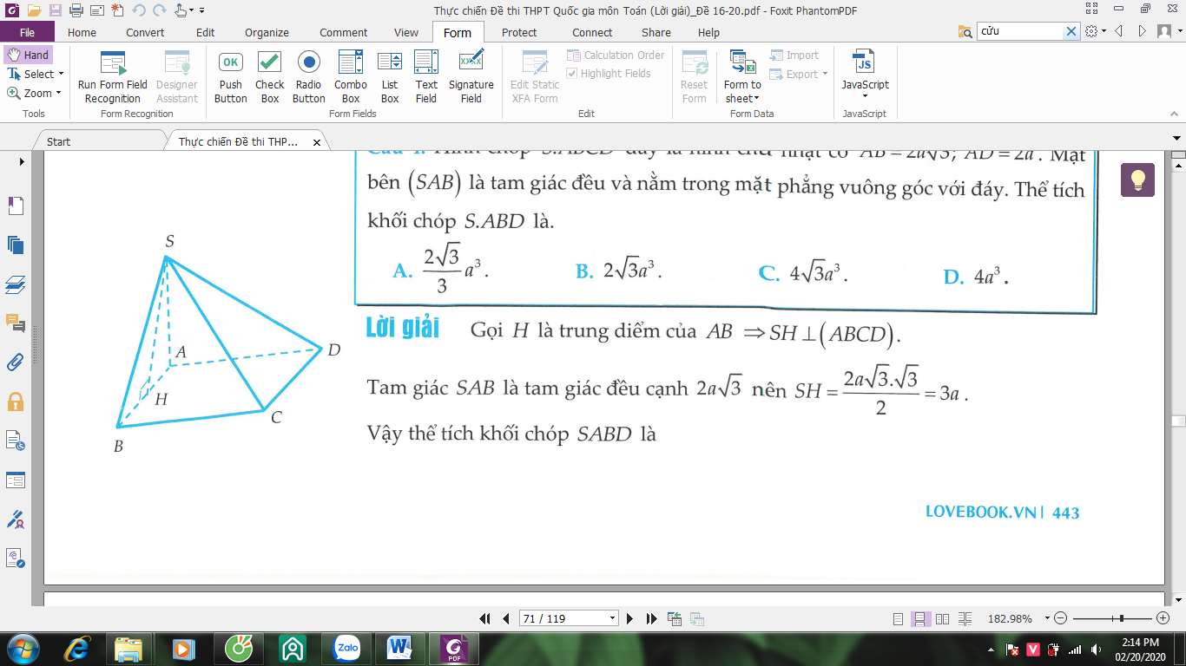The image size is (1186, 666).
Task: Open the Help ribbon tab
Action: pos(708,32)
